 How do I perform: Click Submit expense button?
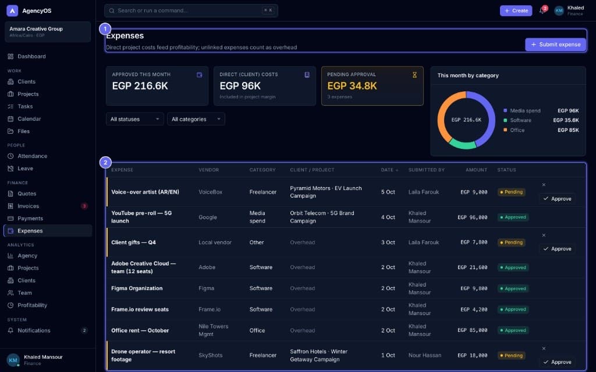(555, 44)
